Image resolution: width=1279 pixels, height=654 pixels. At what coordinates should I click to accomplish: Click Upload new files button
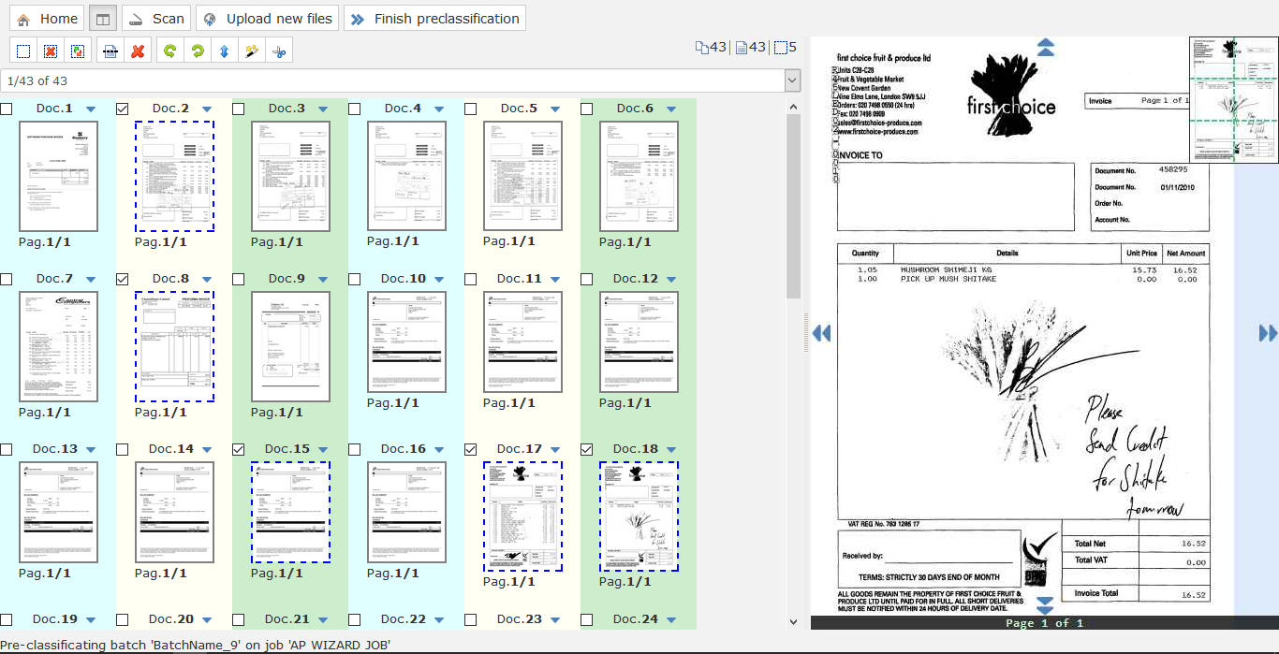point(268,19)
